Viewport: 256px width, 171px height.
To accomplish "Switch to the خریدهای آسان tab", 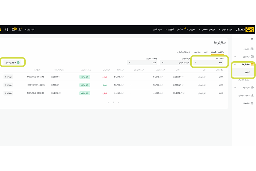I will [x=184, y=52].
